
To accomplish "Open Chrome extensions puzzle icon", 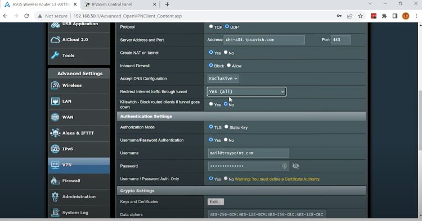I will pos(384,16).
